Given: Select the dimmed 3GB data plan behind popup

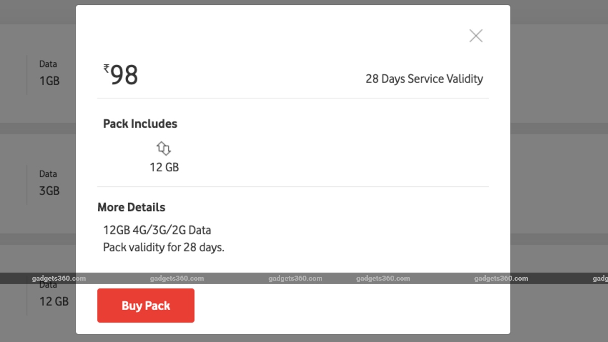Looking at the screenshot, I should point(50,191).
